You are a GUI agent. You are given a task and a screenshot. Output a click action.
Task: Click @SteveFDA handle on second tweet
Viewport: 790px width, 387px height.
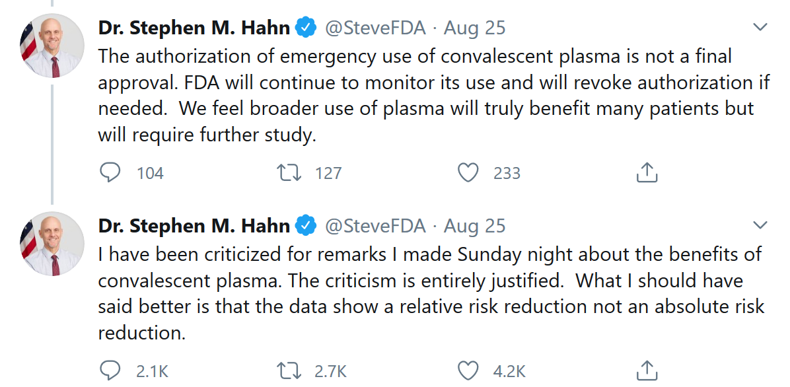[375, 226]
